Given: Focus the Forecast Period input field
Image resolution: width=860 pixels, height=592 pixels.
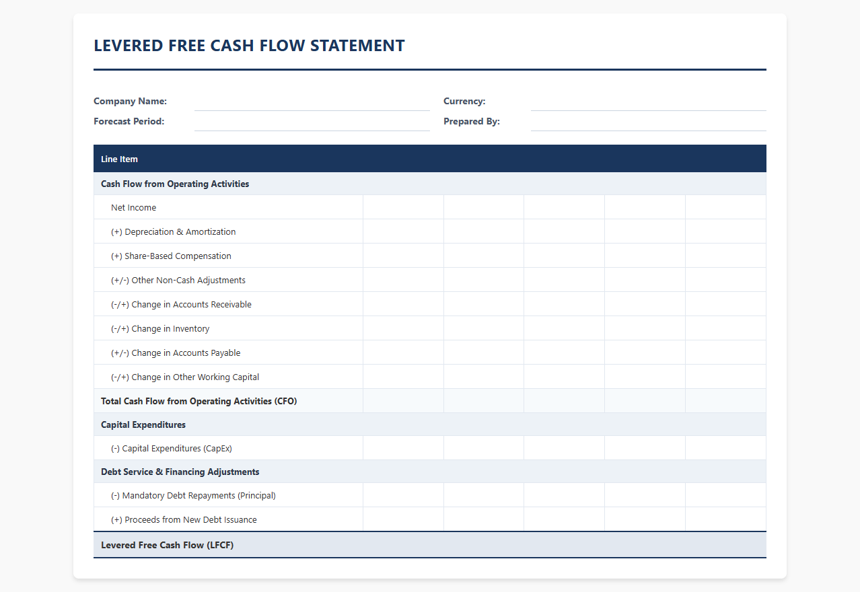Looking at the screenshot, I should point(312,122).
